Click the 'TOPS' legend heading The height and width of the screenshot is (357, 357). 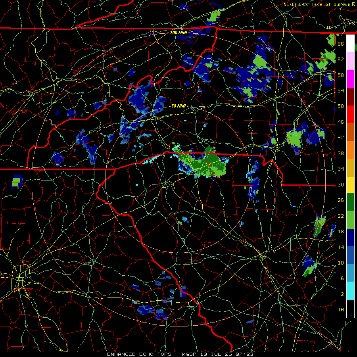pos(349,24)
